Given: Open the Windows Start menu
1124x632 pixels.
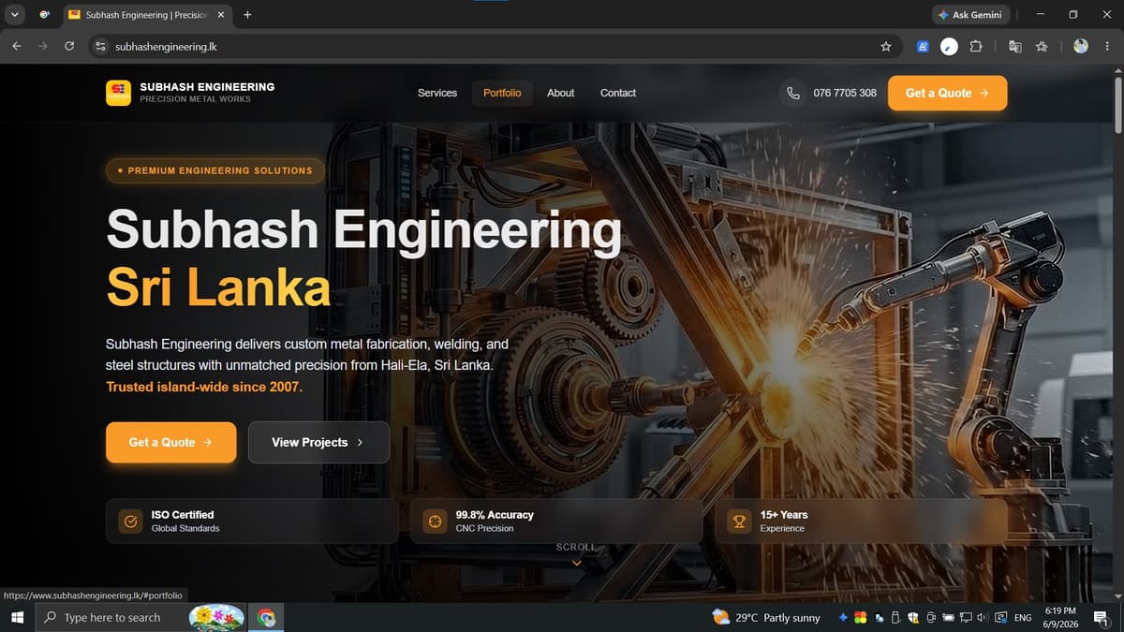Looking at the screenshot, I should click(x=16, y=618).
